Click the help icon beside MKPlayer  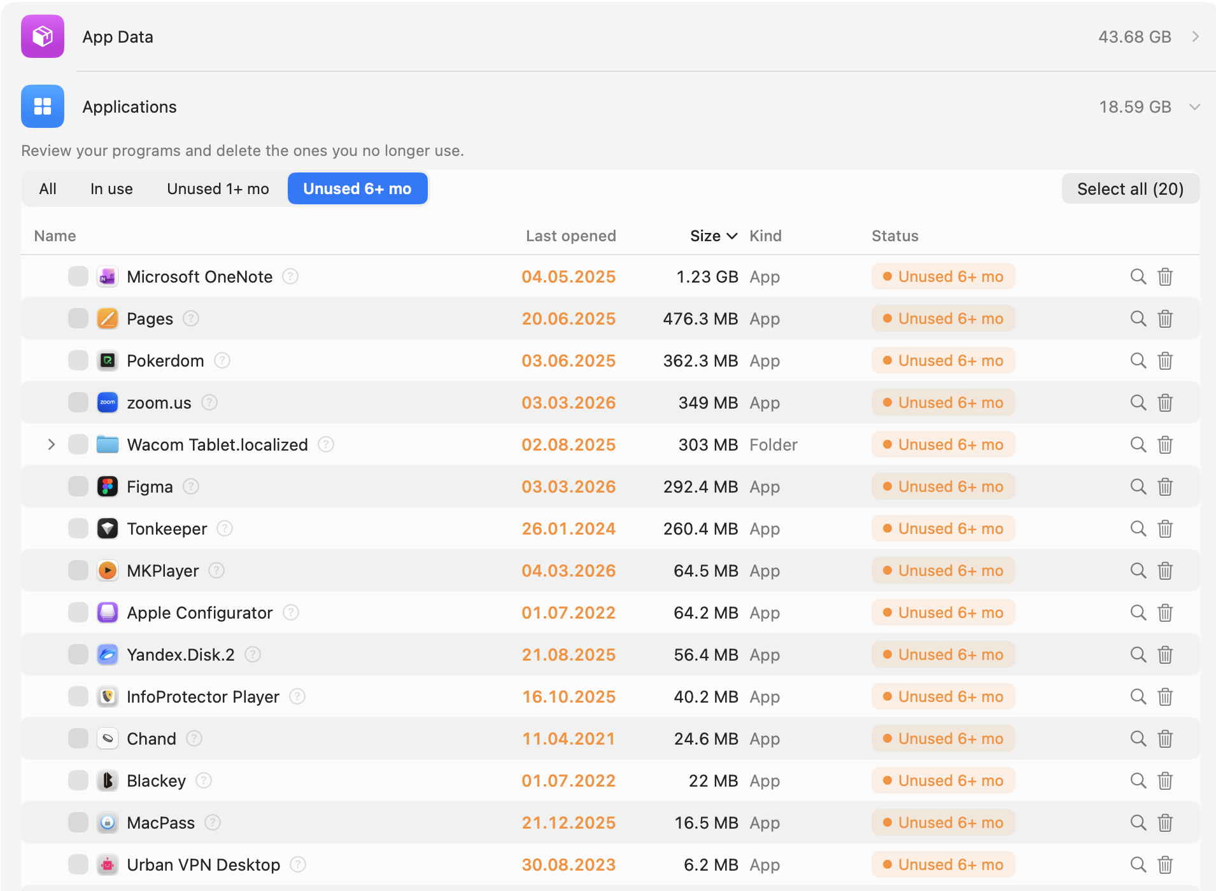[216, 570]
